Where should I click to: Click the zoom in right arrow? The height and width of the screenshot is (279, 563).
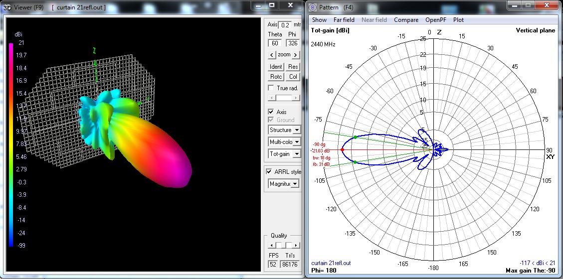(295, 55)
